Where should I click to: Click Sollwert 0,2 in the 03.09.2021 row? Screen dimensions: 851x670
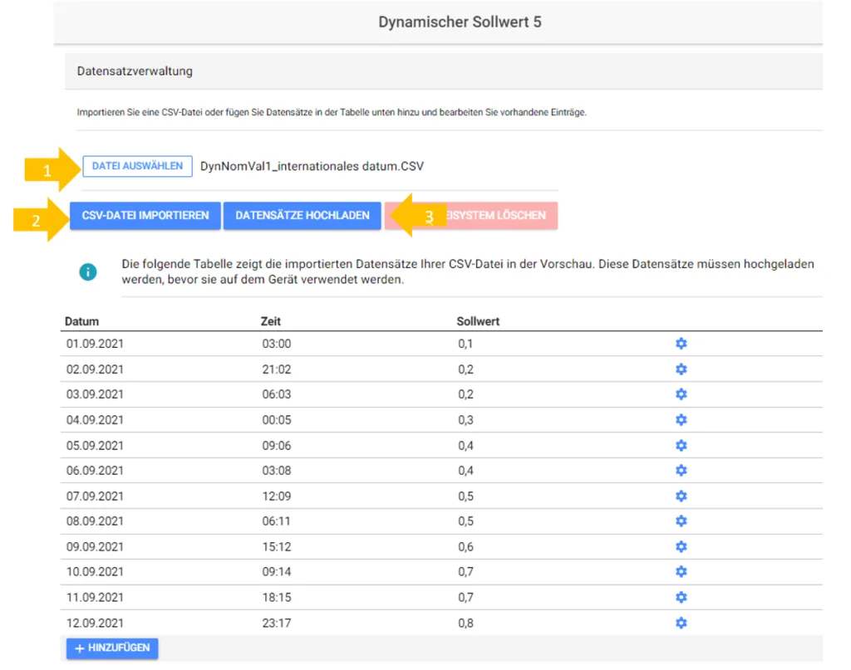465,394
